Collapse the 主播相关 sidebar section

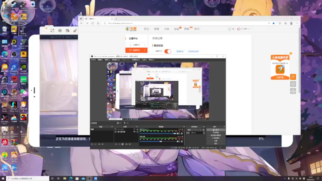[136, 45]
